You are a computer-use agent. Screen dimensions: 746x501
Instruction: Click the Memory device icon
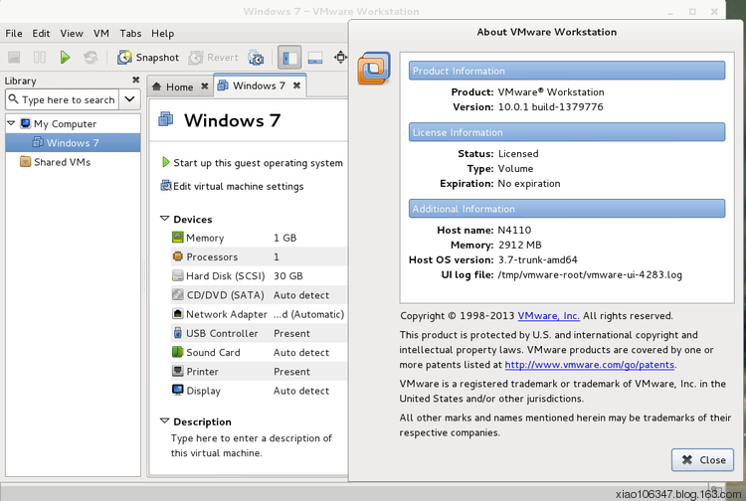coord(178,238)
